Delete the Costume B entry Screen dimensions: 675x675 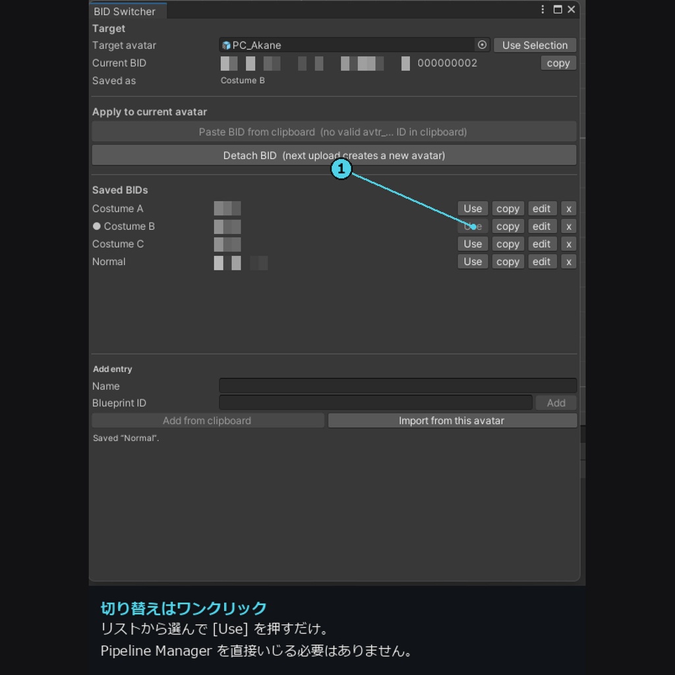tap(569, 226)
